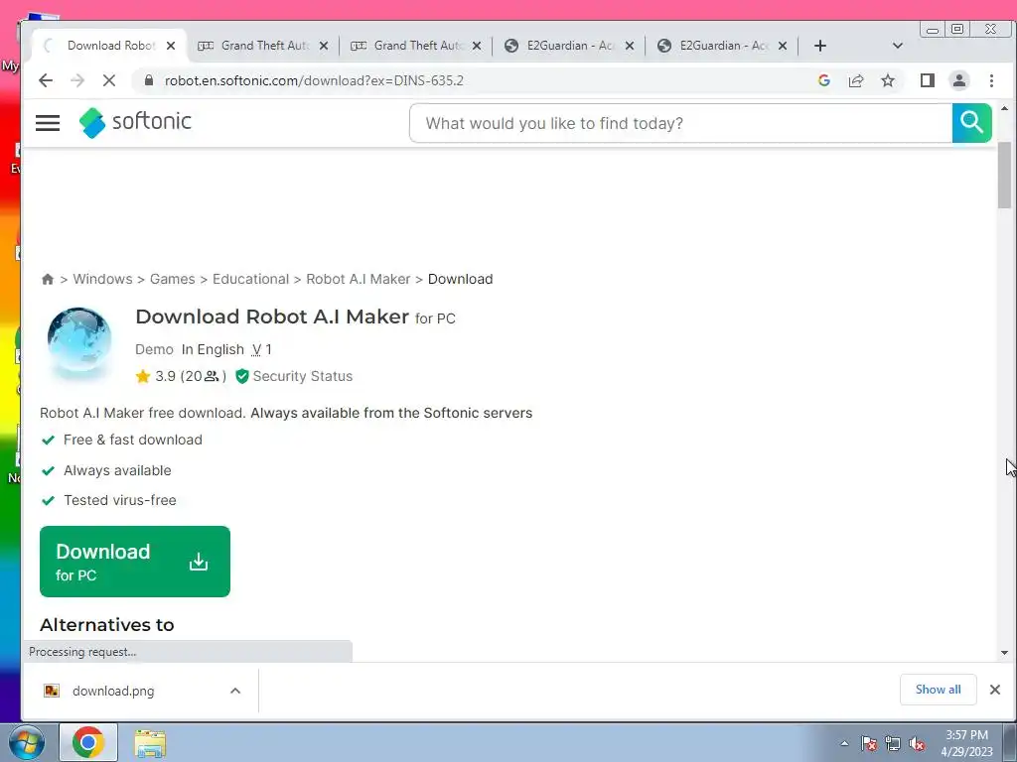Click the 'Always available' list text
1017x762 pixels.
pos(117,470)
